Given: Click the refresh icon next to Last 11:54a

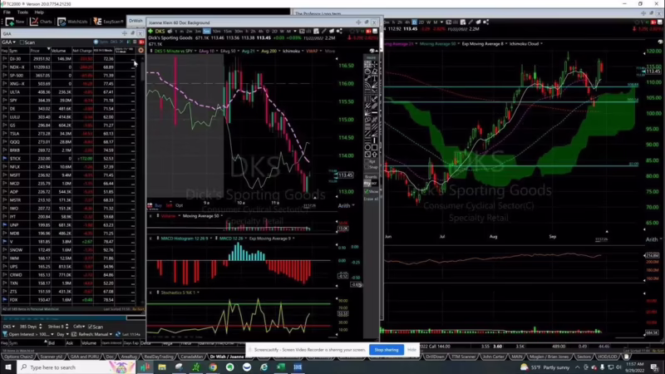Looking at the screenshot, I should (118, 334).
